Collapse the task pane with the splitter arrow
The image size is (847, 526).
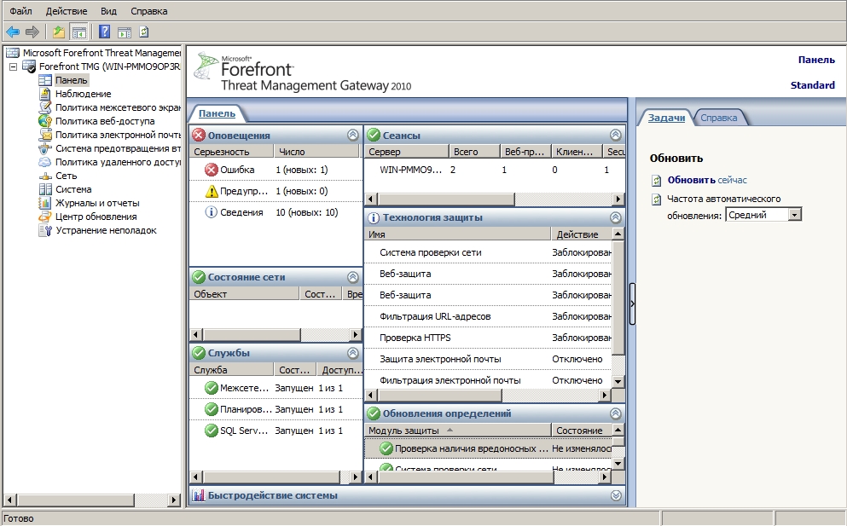pyautogui.click(x=632, y=303)
